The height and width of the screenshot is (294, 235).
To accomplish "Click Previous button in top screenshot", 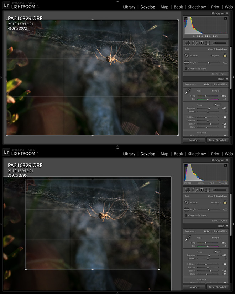I will 194,140.
